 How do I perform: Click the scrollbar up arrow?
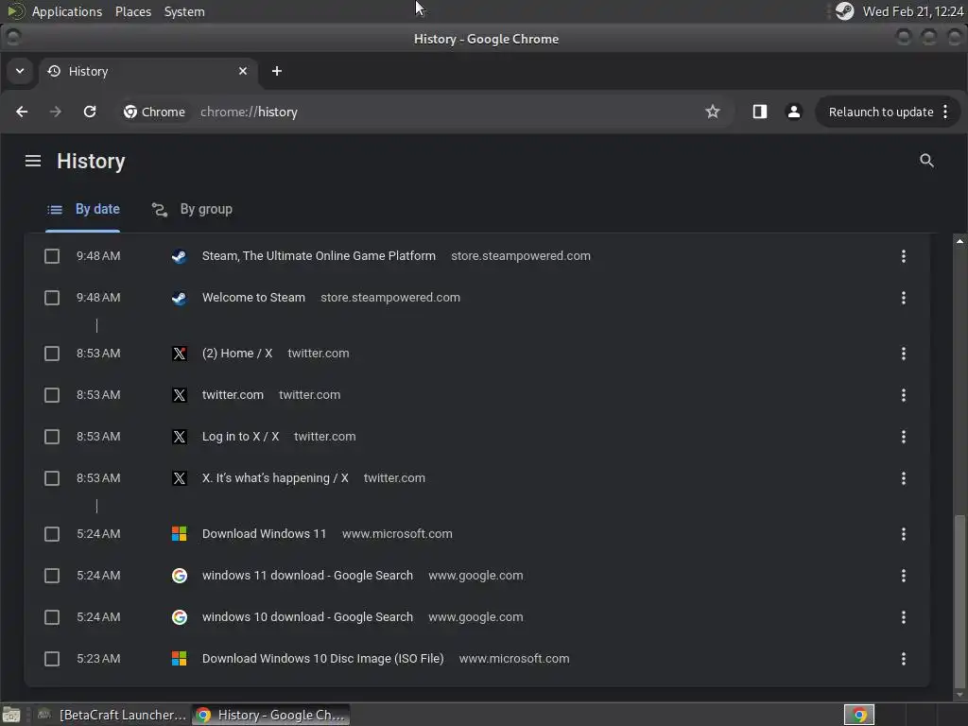tap(959, 241)
